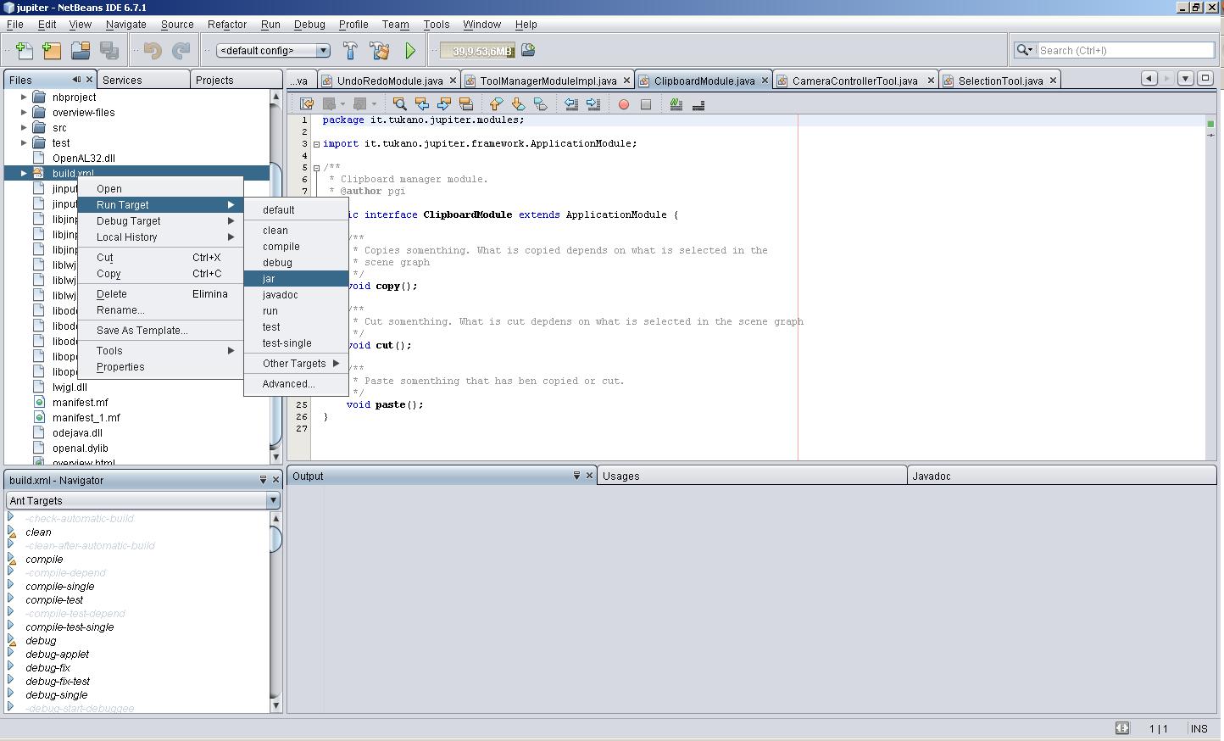
Task: Close the ToolManagerModuleImpl.java tab
Action: [626, 81]
